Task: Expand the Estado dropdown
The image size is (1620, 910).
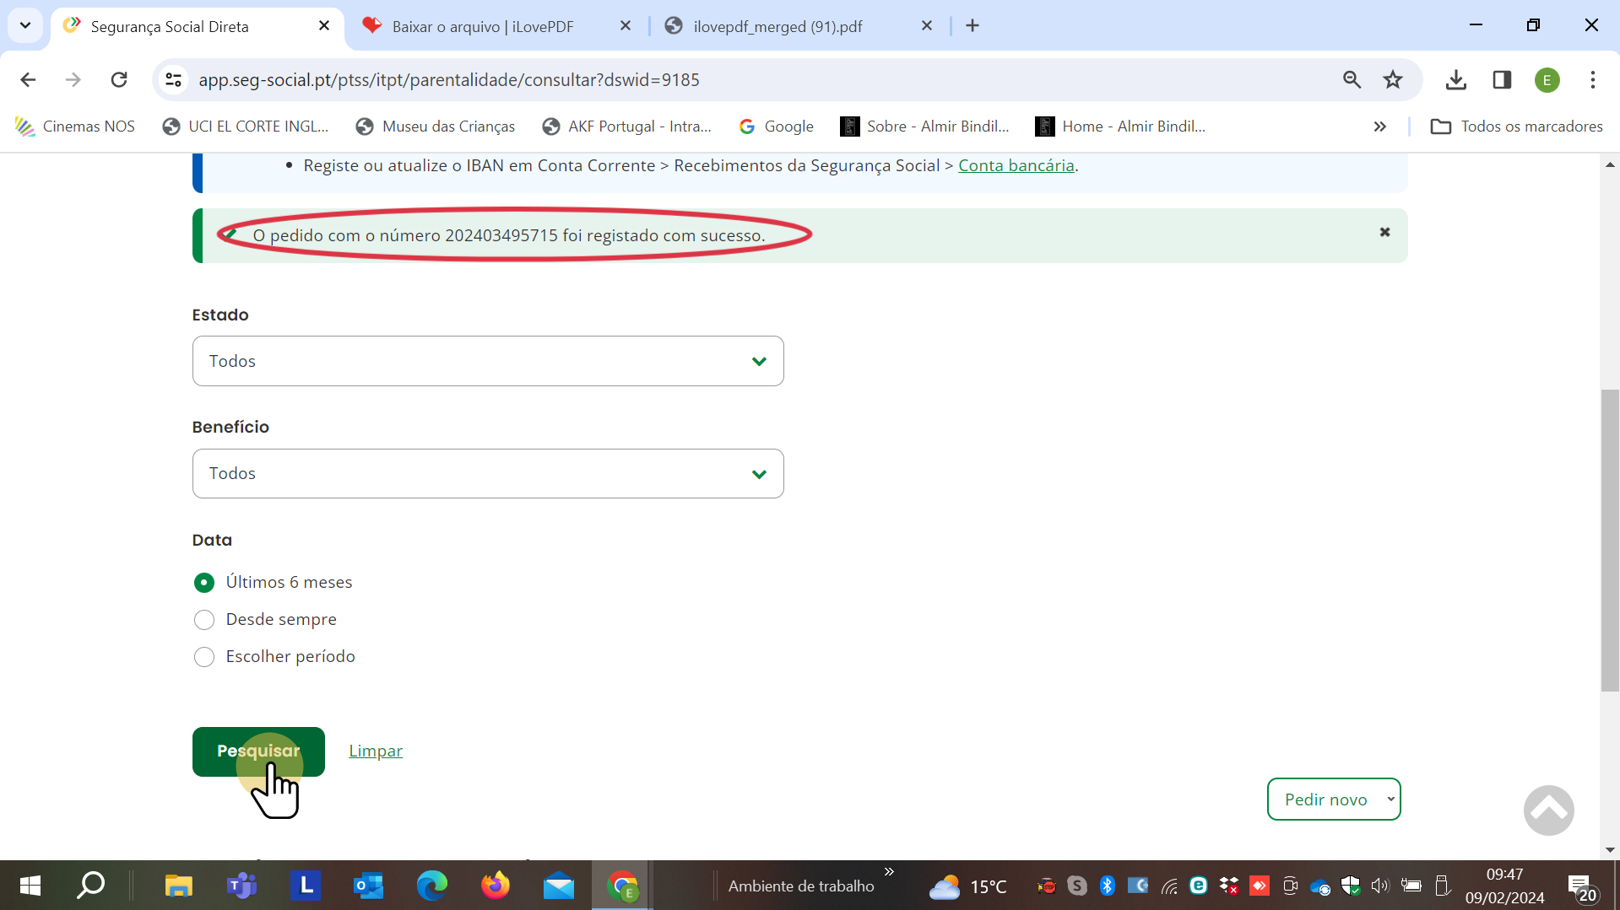Action: (488, 361)
